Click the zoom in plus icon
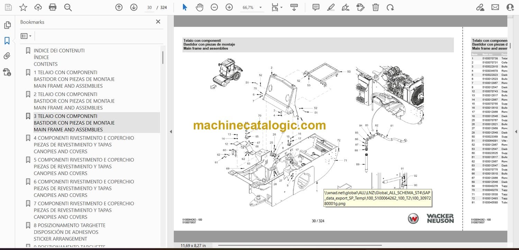The height and width of the screenshot is (250, 519). 229,7
